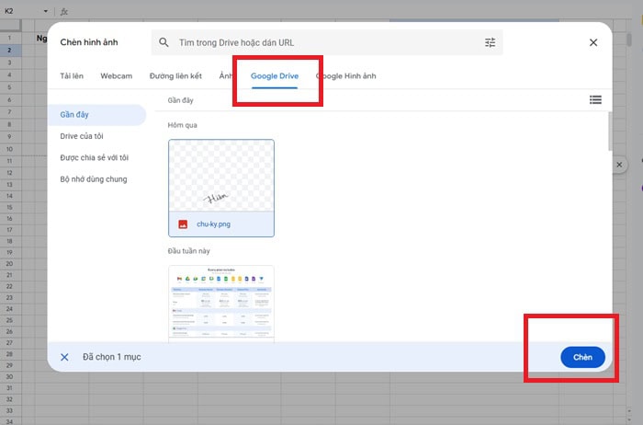The height and width of the screenshot is (425, 643).
Task: Select the Đường liên kết tab
Action: (175, 75)
